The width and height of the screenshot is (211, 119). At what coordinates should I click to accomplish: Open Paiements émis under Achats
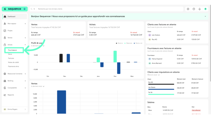pos(13,66)
